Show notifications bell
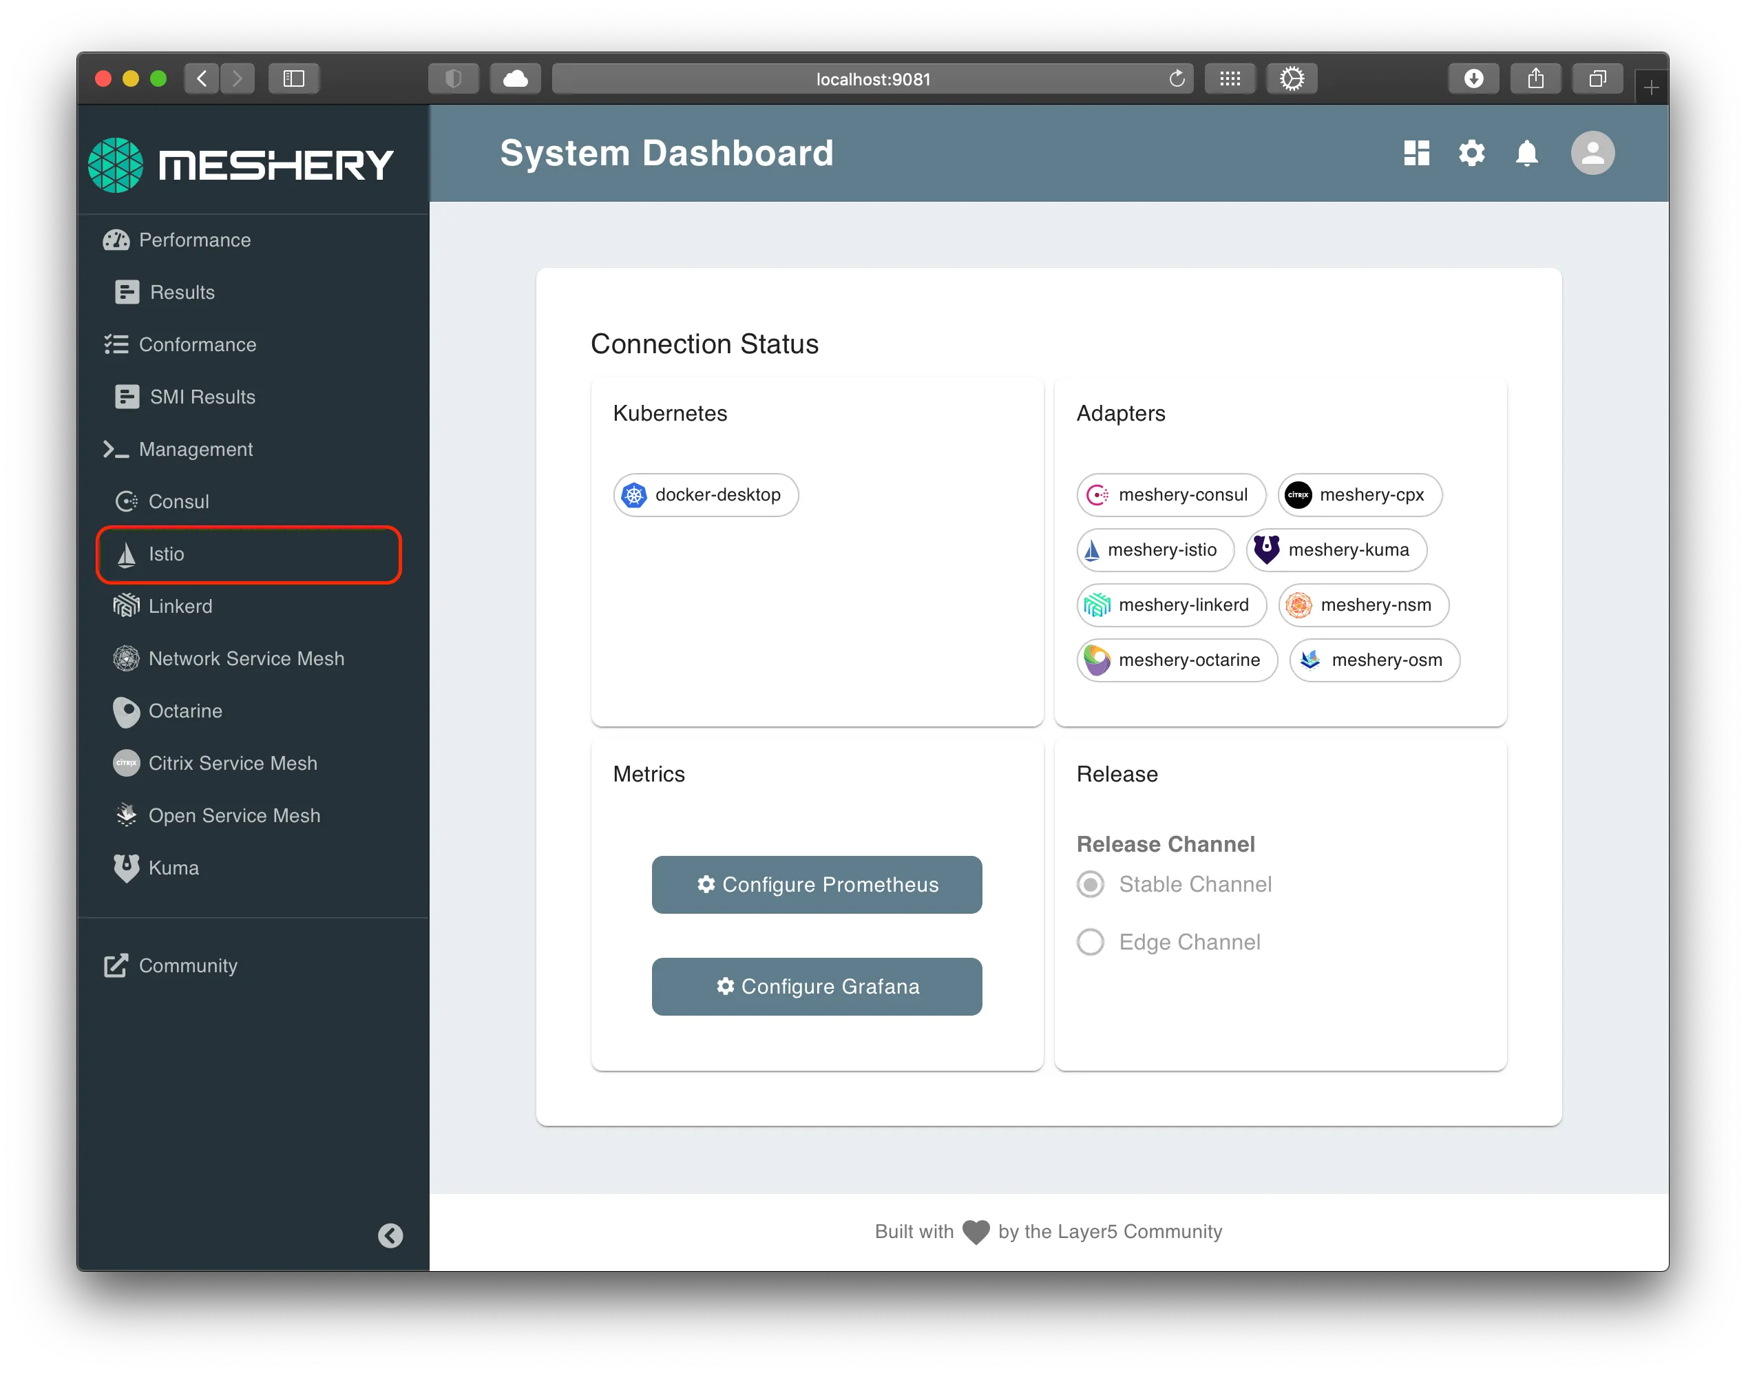The height and width of the screenshot is (1373, 1746). (1526, 153)
